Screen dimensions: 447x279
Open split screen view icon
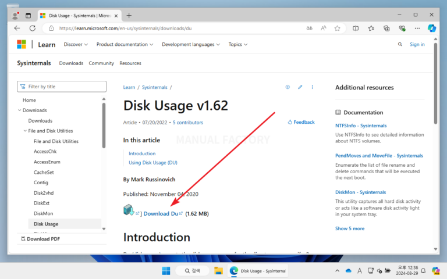point(356,28)
